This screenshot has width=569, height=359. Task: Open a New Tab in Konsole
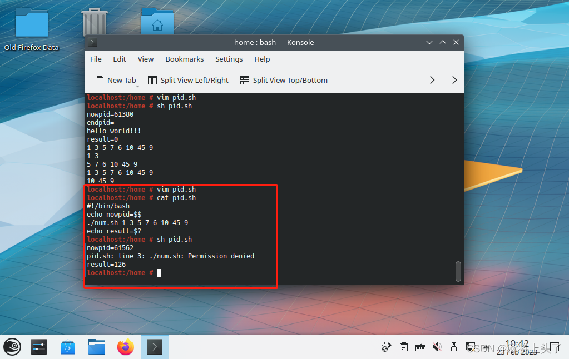tap(116, 80)
